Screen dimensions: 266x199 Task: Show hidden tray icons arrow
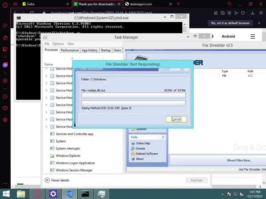223,194
